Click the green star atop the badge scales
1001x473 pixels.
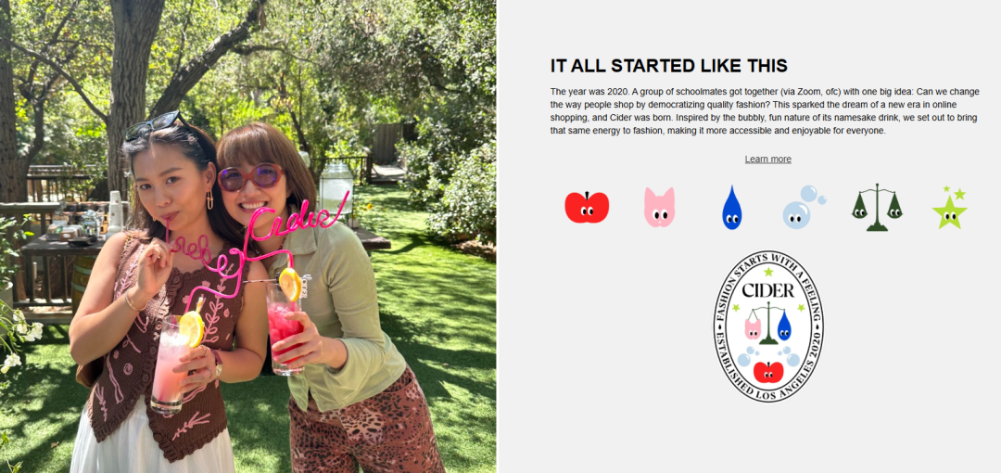click(768, 272)
